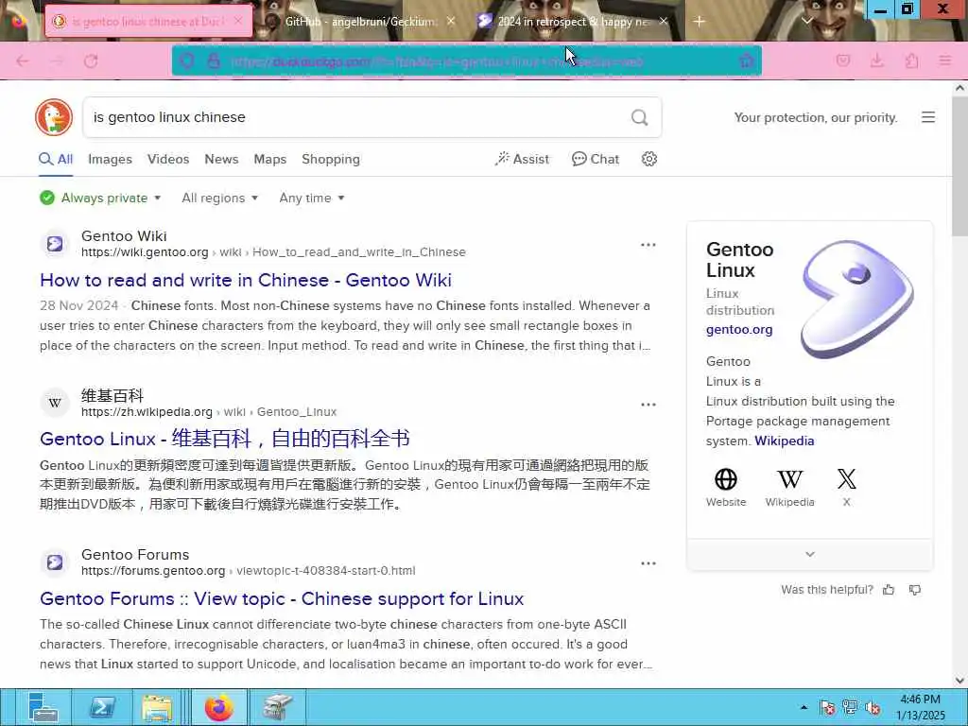Go back using the browser back arrow
Viewport: 968px width, 726px height.
pyautogui.click(x=23, y=61)
